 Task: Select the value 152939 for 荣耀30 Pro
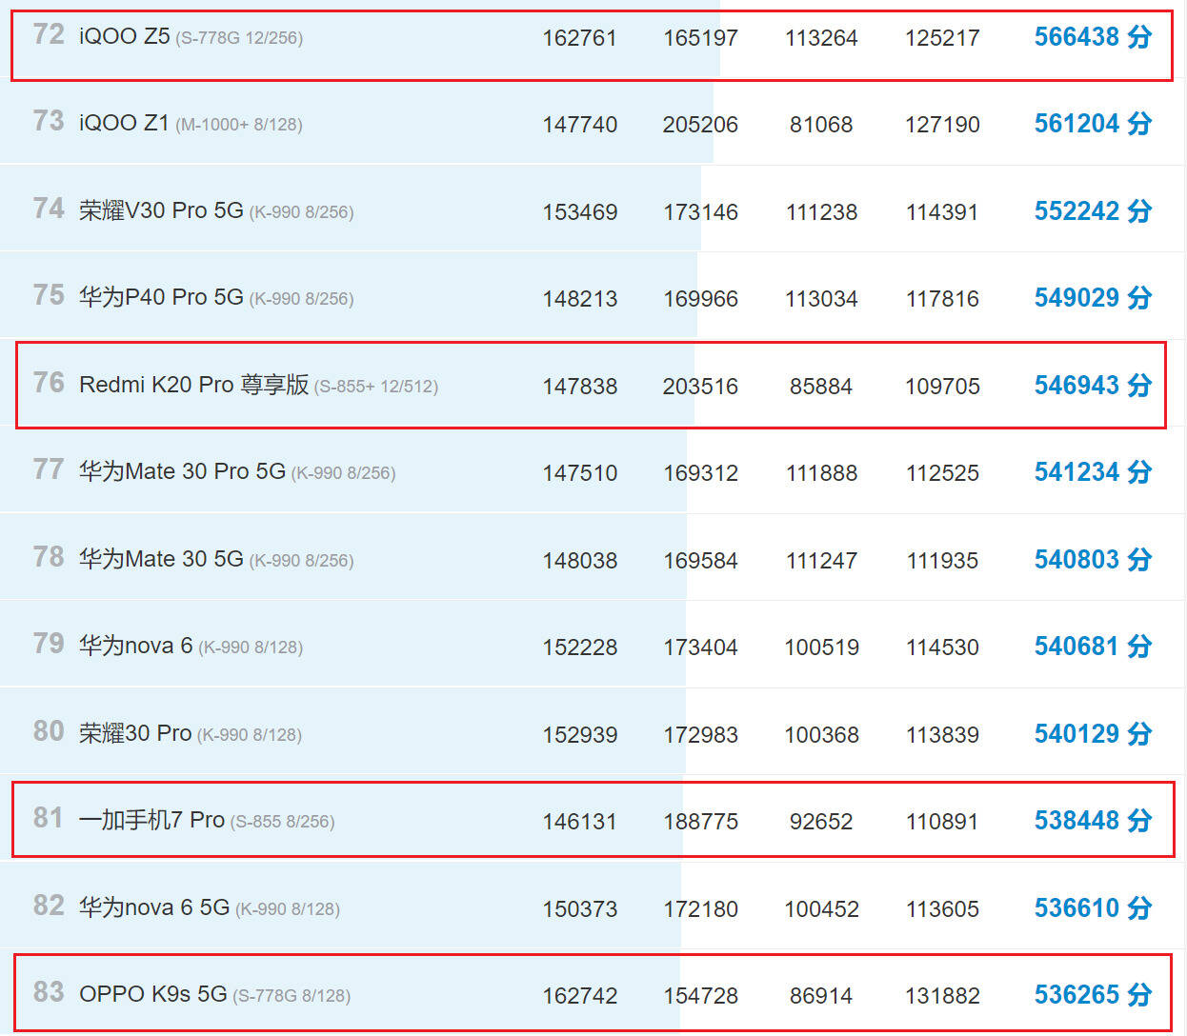(x=580, y=735)
